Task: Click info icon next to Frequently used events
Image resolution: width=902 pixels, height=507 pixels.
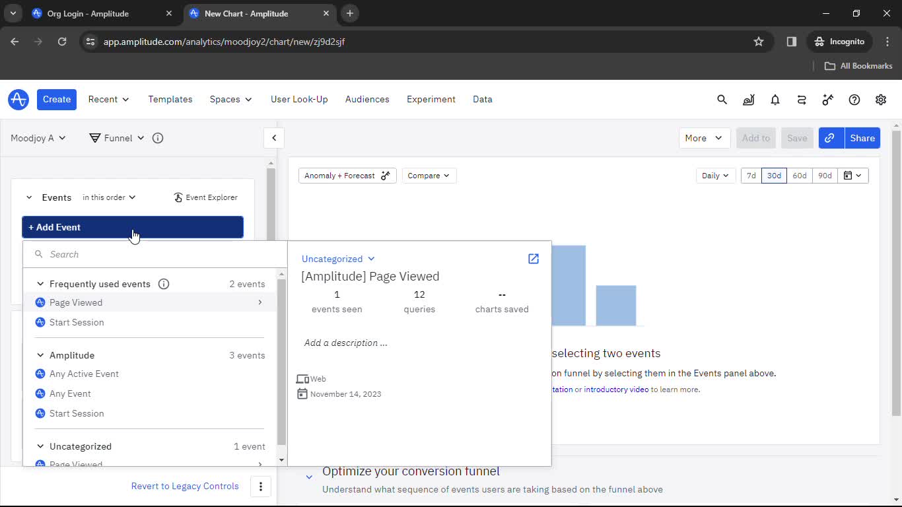Action: tap(164, 284)
